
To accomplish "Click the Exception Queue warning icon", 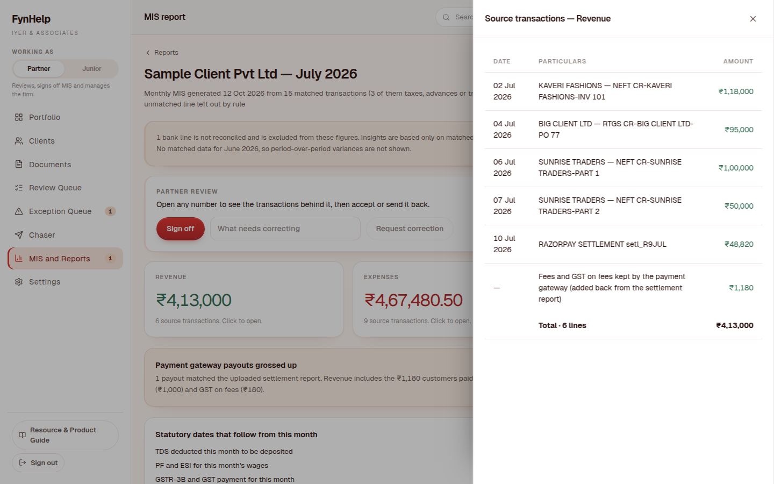I will click(x=19, y=211).
